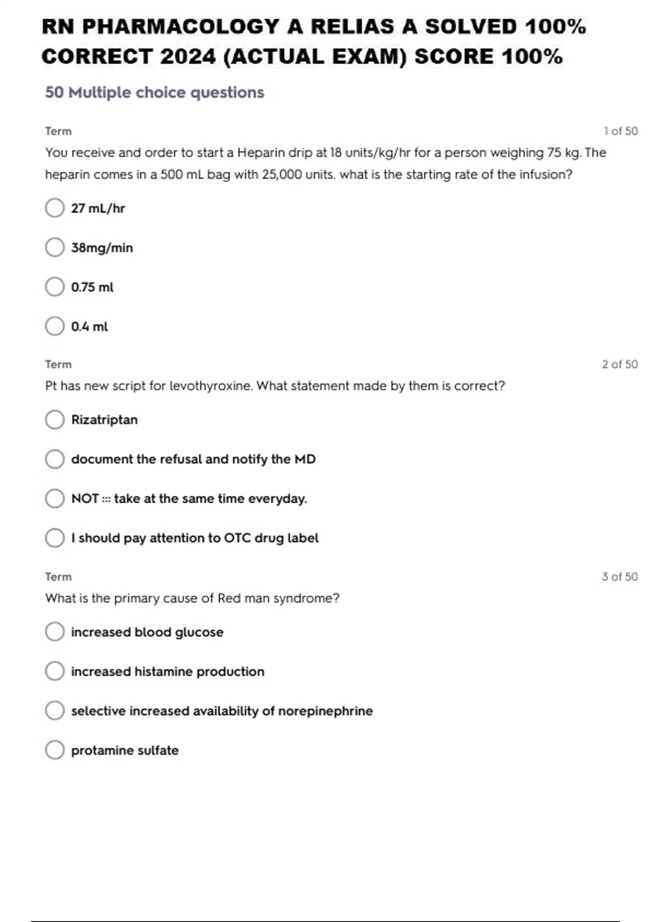Click the RN Pharmacology document title
Viewport: 651px width, 922px height.
click(x=314, y=41)
